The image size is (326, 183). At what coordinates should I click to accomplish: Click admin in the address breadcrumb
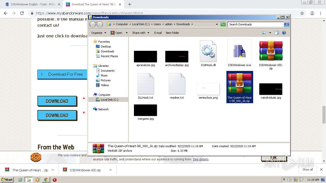(x=169, y=24)
